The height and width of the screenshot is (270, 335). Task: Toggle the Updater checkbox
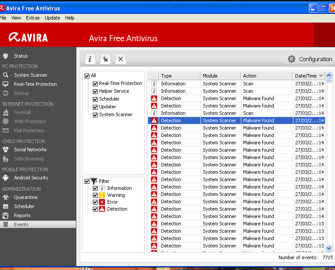95,107
